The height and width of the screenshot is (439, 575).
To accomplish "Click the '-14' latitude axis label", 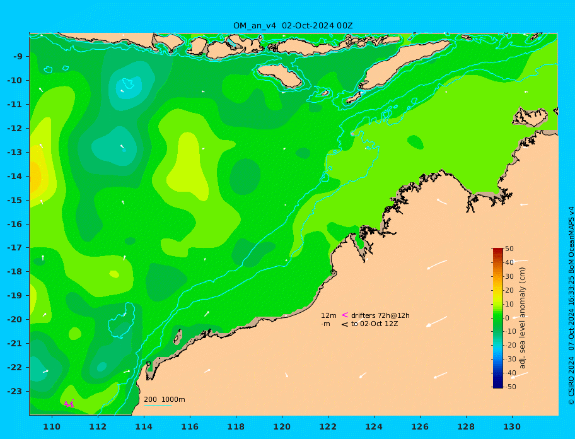I will tap(15, 177).
